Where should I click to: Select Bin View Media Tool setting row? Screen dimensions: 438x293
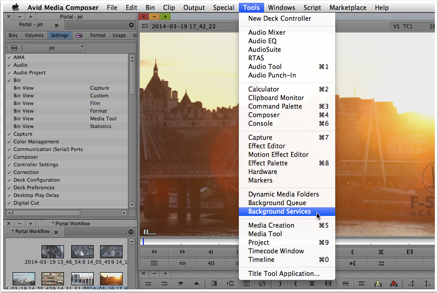[x=67, y=119]
